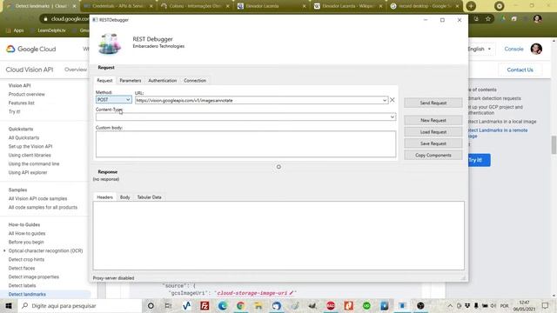
Task: Open the Google account avatar on the page
Action: [x=536, y=49]
